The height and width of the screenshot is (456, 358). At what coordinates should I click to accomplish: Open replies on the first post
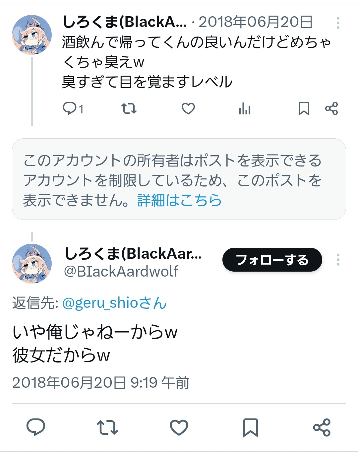pyautogui.click(x=73, y=108)
